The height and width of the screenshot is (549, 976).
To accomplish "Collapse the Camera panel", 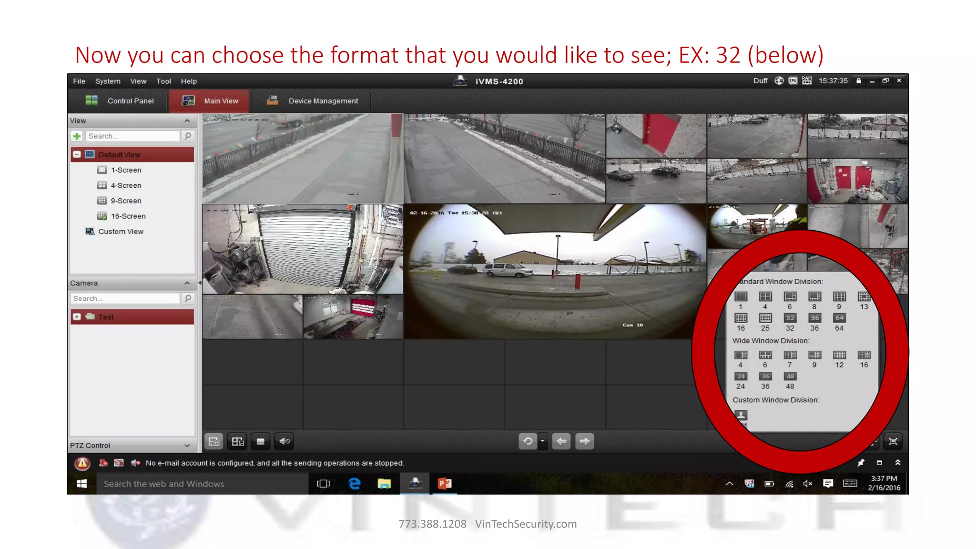I will tap(187, 283).
